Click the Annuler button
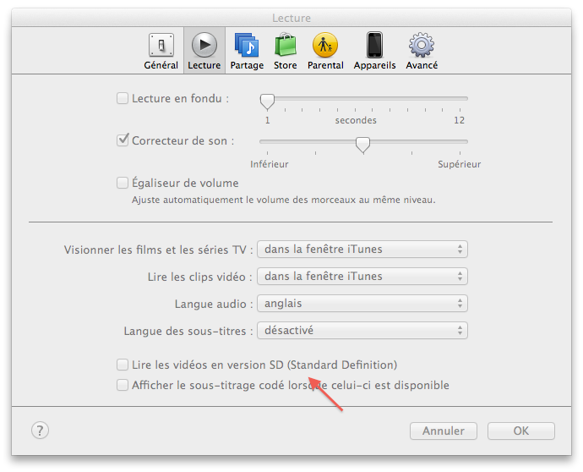This screenshot has height=472, width=583. tap(444, 431)
